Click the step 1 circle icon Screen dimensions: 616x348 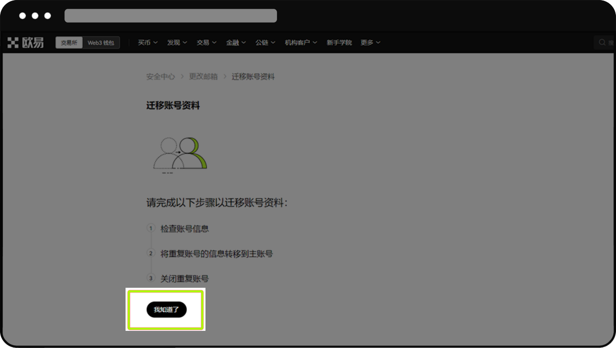pos(151,228)
